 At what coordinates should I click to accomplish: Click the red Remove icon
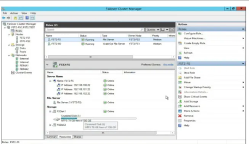click(180, 116)
